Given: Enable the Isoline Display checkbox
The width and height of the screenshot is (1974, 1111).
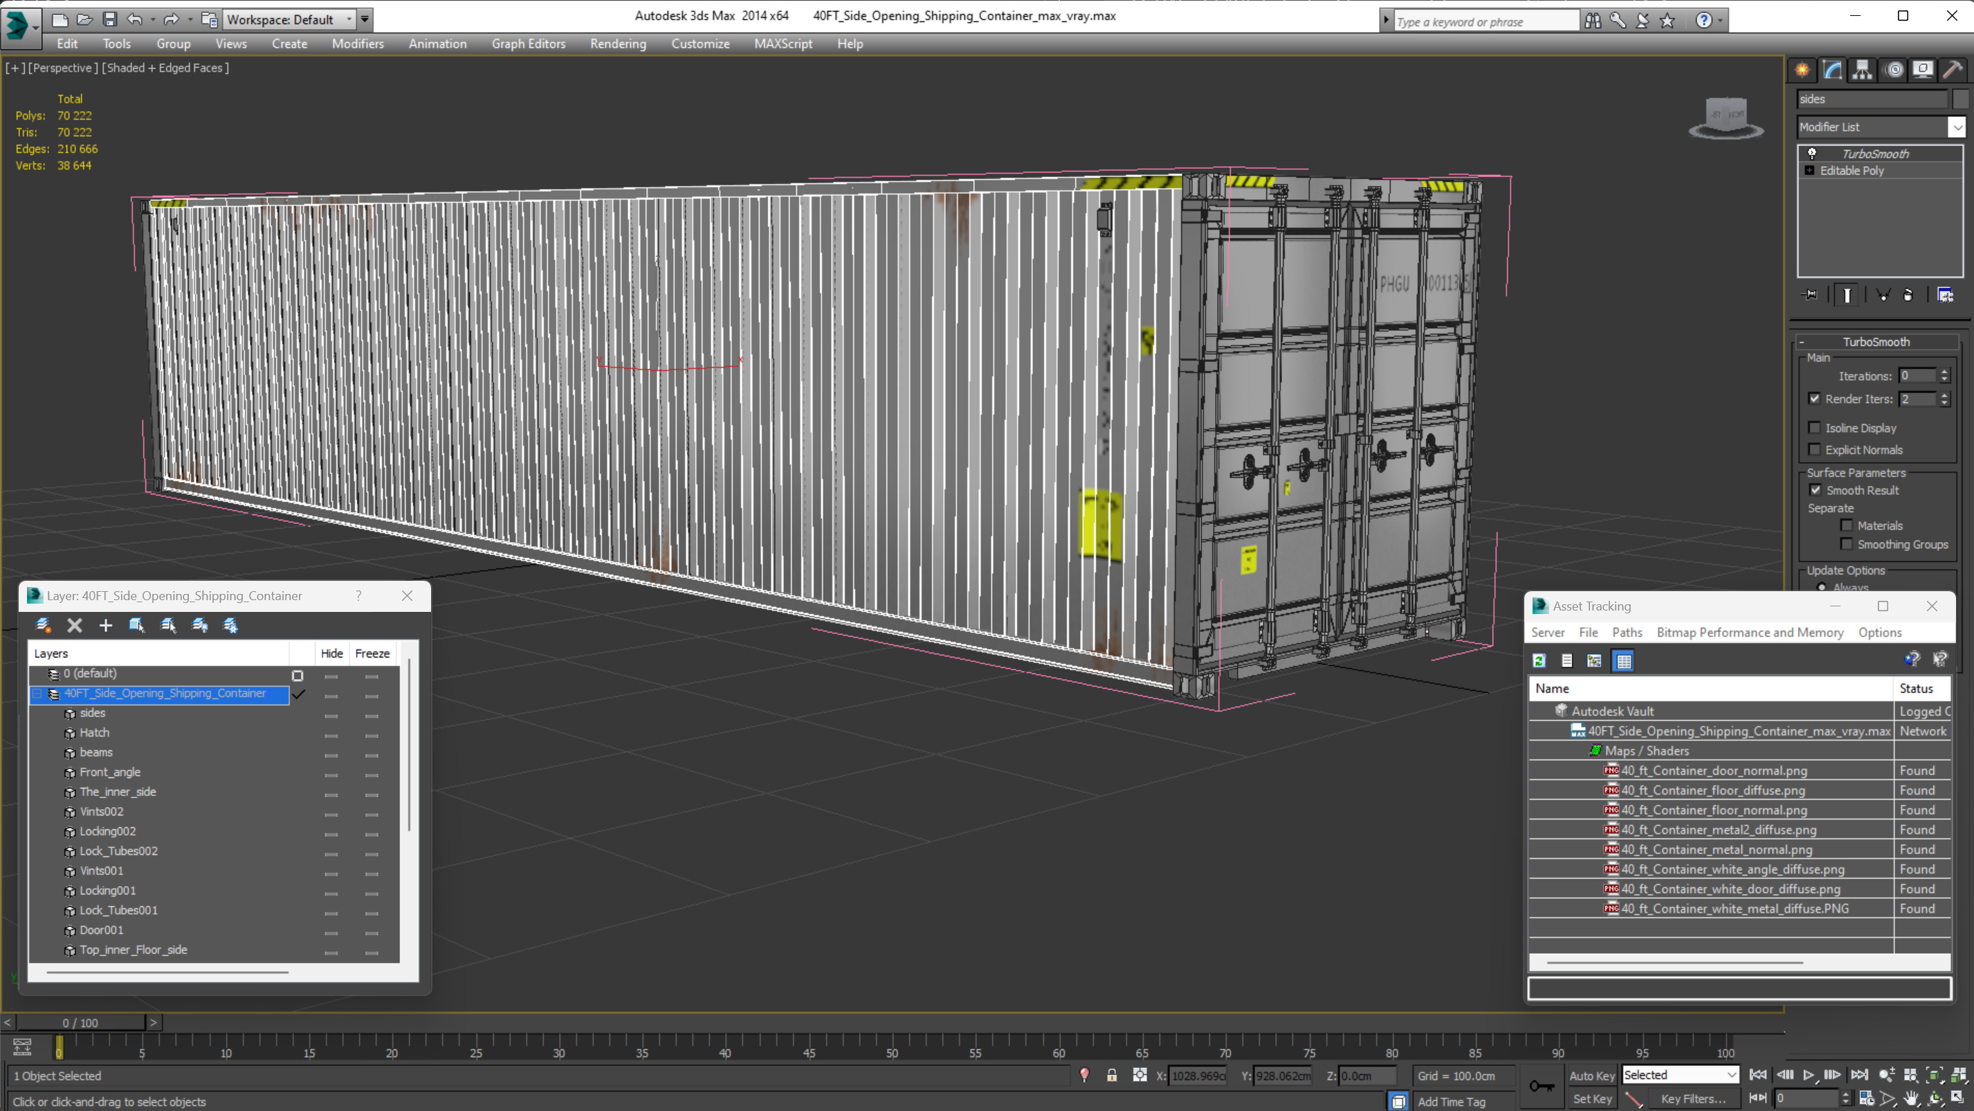Looking at the screenshot, I should 1815,428.
